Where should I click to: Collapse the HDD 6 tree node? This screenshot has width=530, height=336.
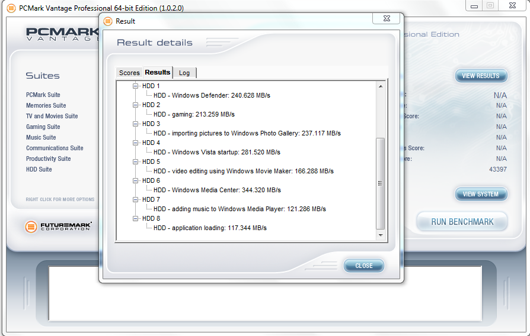[135, 180]
